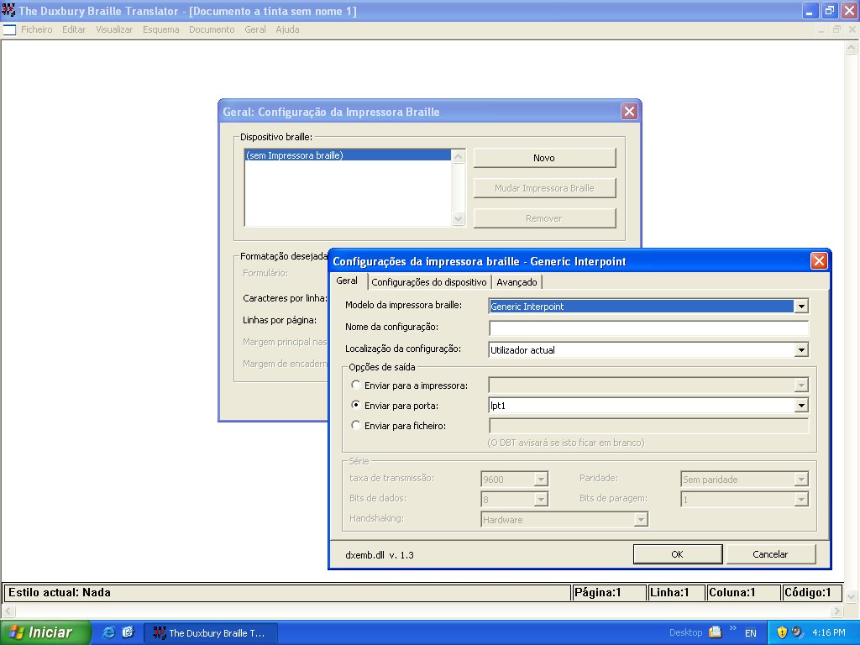This screenshot has width=860, height=645.
Task: Click the Duxbury app icon in title bar
Action: coord(8,10)
